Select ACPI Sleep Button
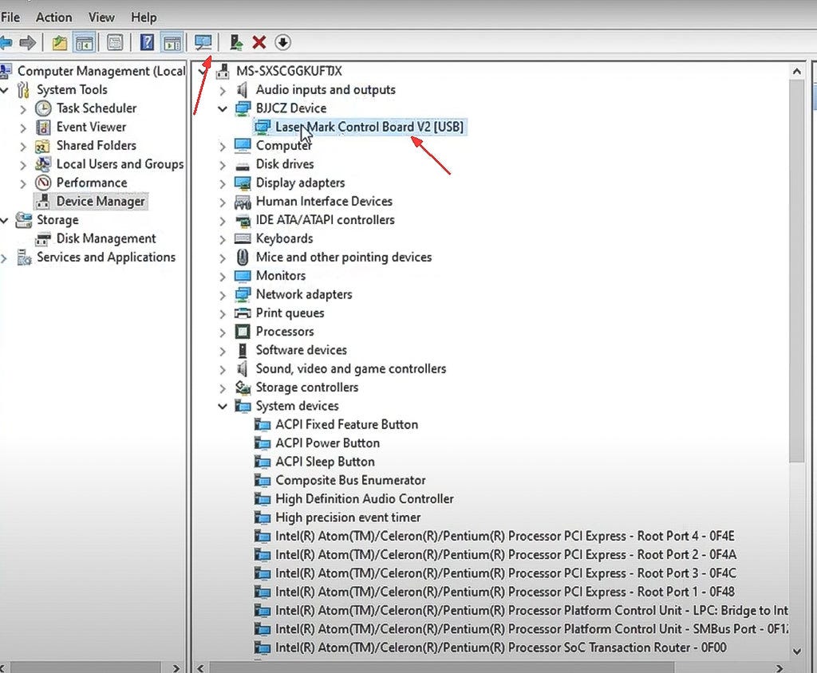Viewport: 817px width, 673px height. [325, 462]
